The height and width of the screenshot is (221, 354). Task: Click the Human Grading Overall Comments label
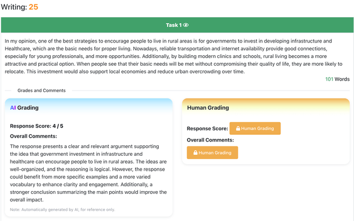pyautogui.click(x=210, y=140)
